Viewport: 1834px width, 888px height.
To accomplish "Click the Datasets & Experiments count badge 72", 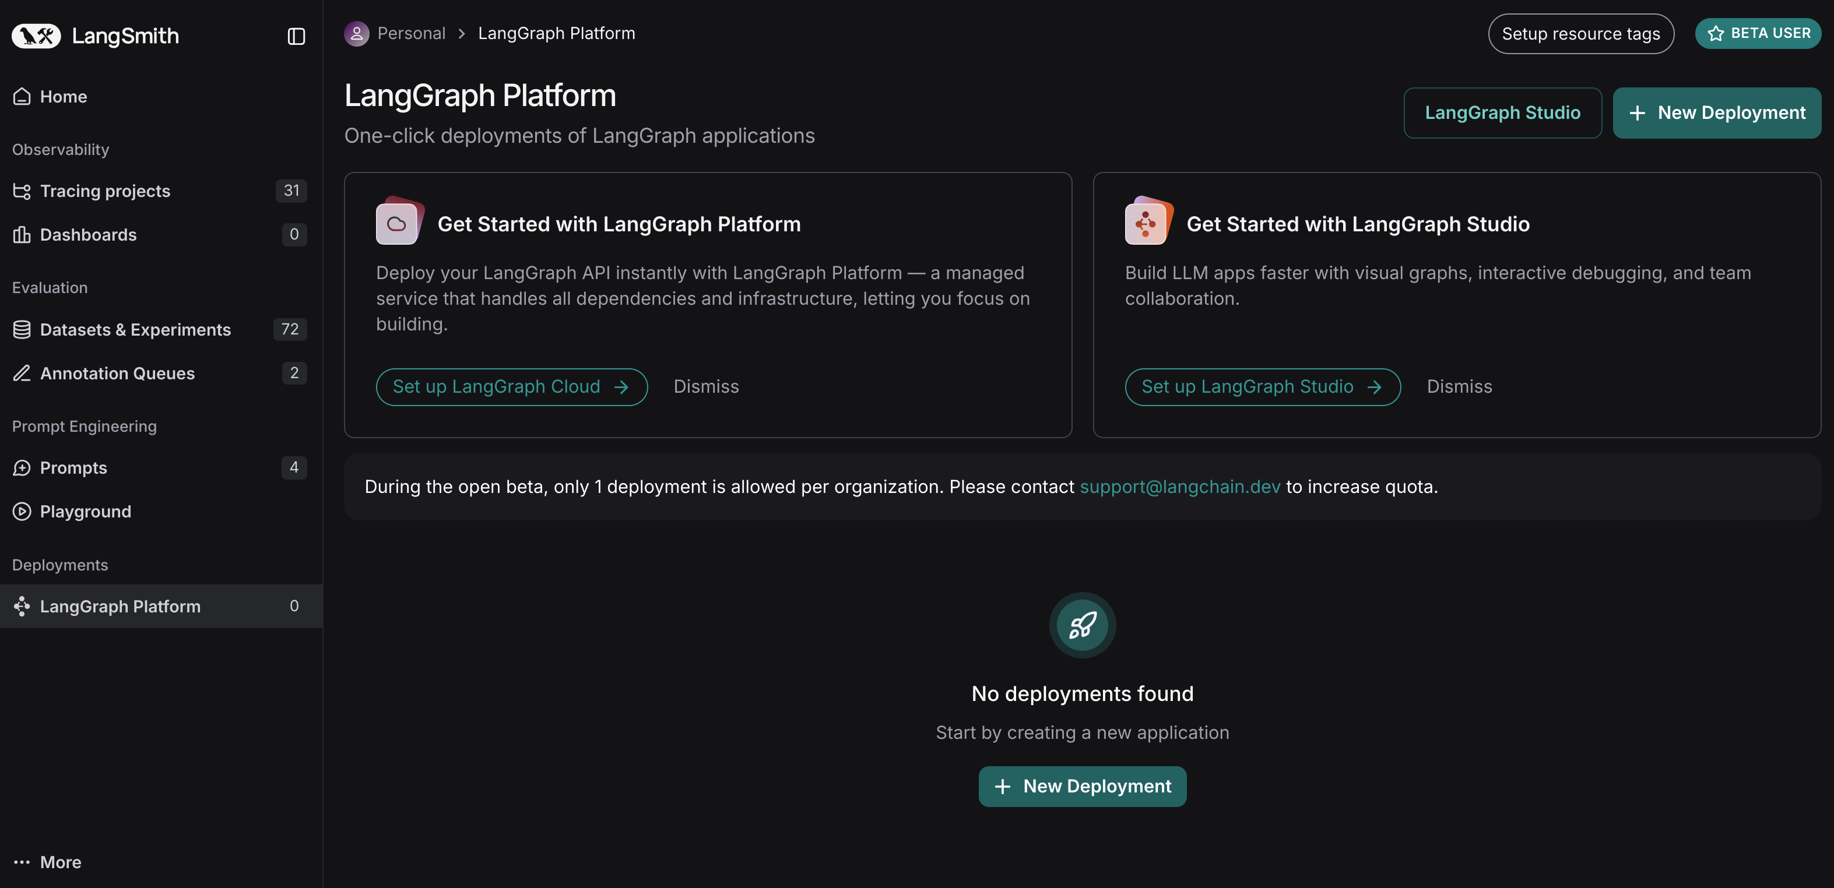I will (290, 329).
